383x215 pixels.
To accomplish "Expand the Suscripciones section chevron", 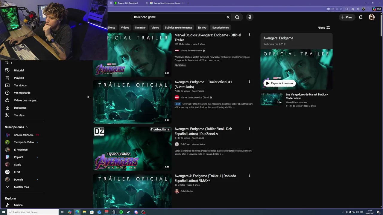I will click(x=27, y=127).
